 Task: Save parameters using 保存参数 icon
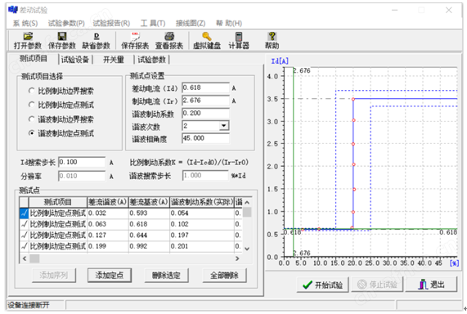(62, 41)
